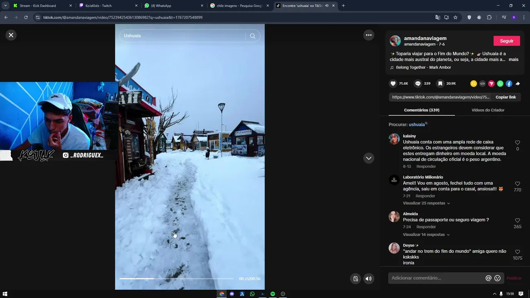Click the Copiar link button

click(506, 97)
